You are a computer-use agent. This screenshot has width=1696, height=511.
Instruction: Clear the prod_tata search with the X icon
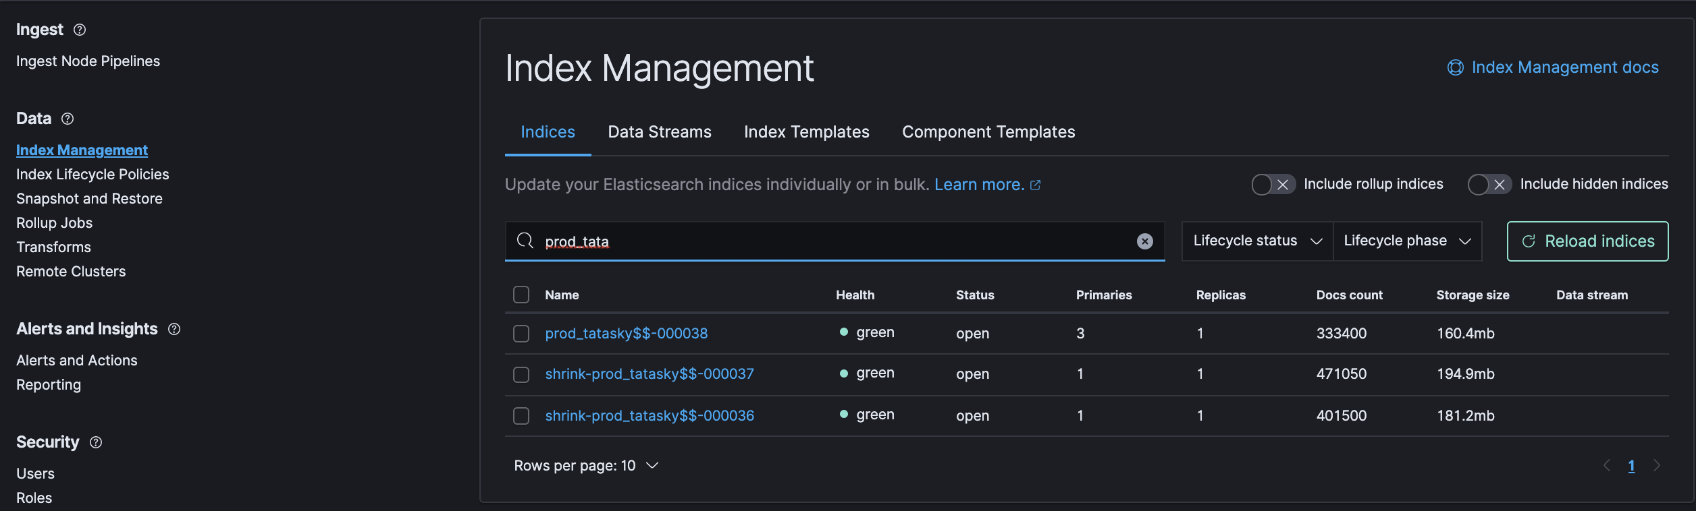tap(1145, 241)
